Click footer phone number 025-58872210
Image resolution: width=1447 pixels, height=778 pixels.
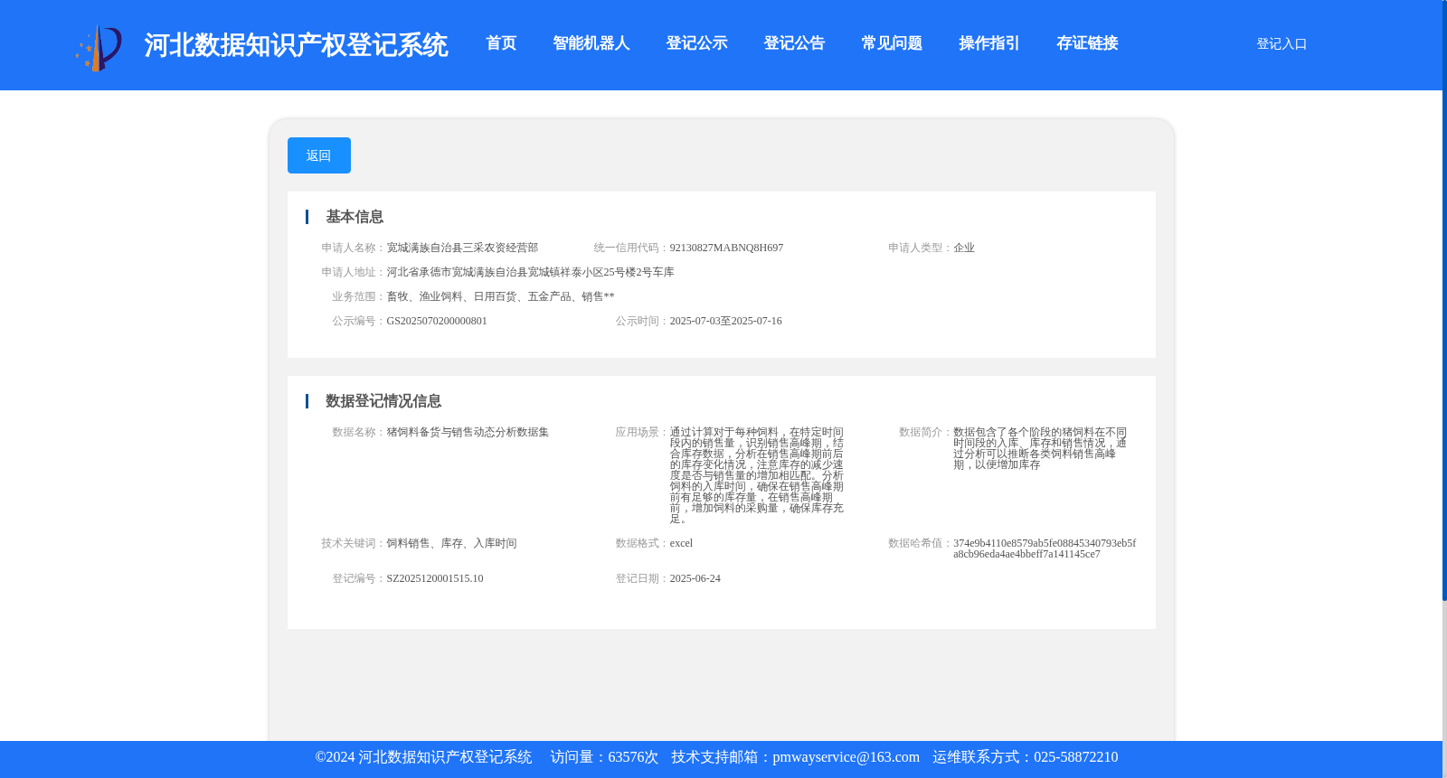coord(1075,757)
